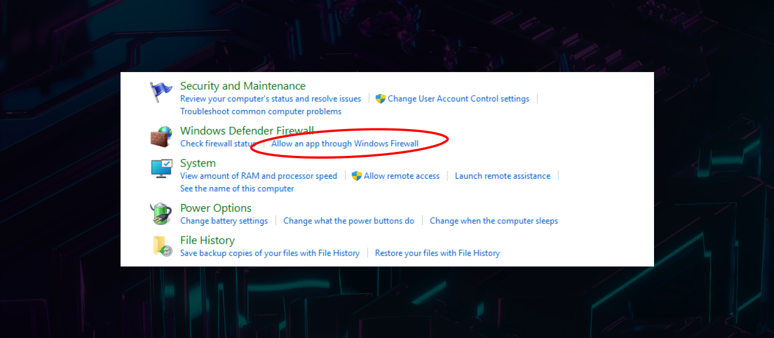Select Launch remote assistance

[x=502, y=176]
